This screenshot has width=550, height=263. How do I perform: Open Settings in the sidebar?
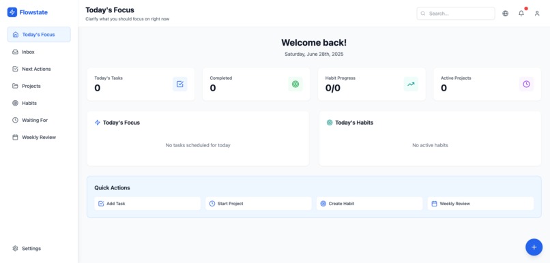39,248
